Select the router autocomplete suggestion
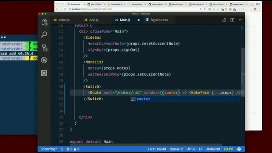The image size is (272, 153). 185,99
